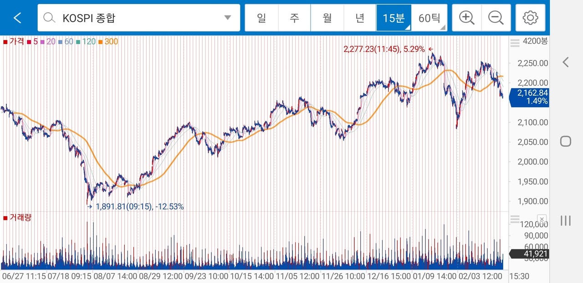The width and height of the screenshot is (583, 283).
Task: Select yearly (년) chart period
Action: click(360, 18)
